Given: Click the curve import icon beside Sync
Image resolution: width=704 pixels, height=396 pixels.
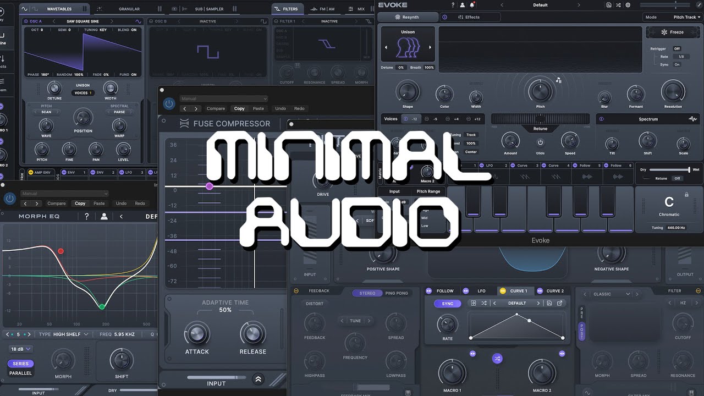Looking at the screenshot, I should tap(473, 303).
